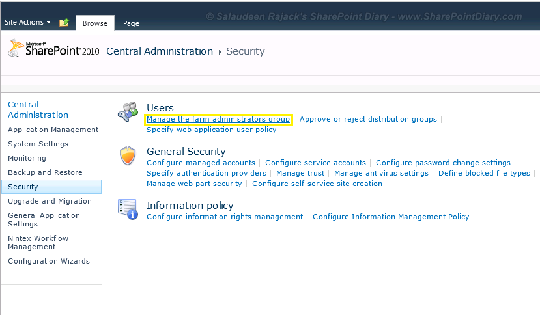Open Configure managed accounts link

(201, 163)
